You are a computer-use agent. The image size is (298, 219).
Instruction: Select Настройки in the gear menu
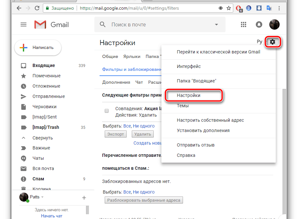pos(188,95)
